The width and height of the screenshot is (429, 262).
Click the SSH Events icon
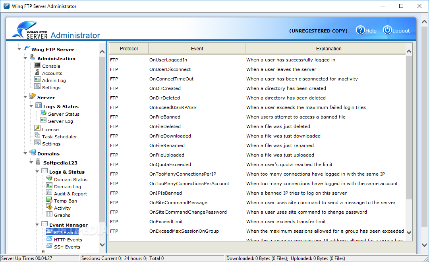[x=49, y=246]
